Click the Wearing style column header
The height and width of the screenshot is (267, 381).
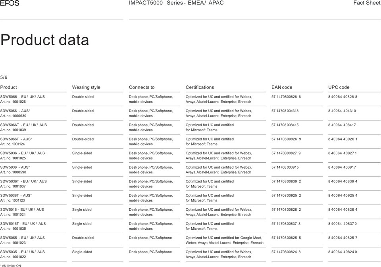pos(86,87)
